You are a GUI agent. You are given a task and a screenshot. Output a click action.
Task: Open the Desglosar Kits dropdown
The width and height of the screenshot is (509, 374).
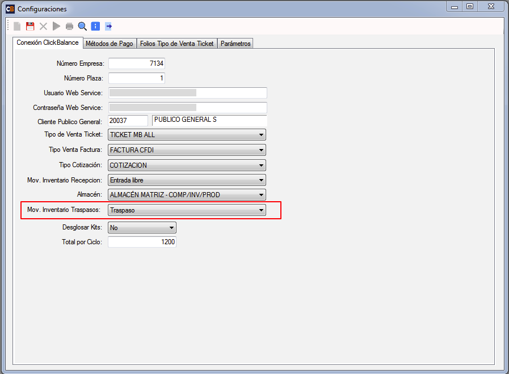click(171, 227)
